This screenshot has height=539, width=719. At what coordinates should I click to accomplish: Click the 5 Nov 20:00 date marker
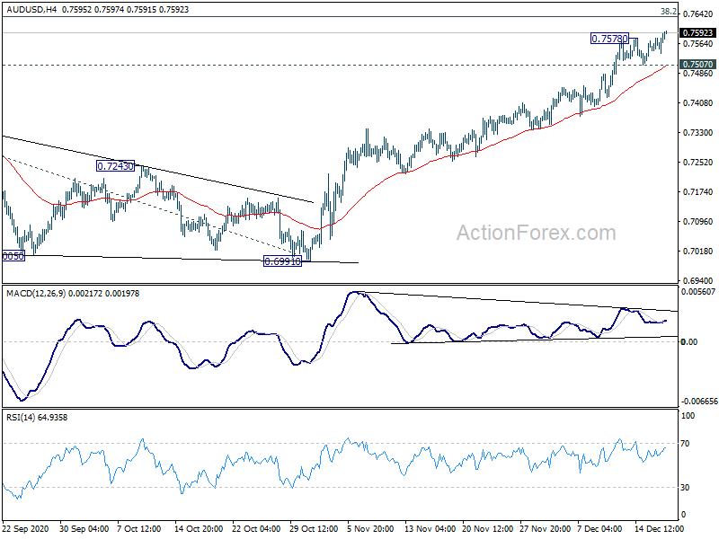370,528
